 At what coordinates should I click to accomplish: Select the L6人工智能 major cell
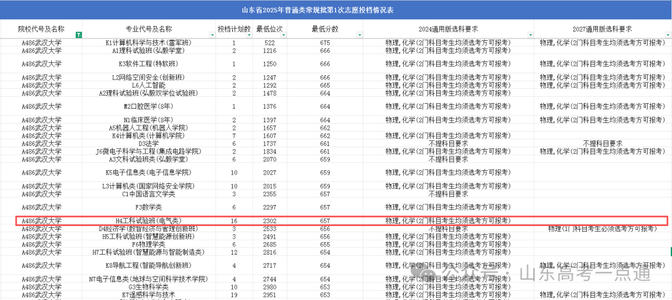tap(149, 85)
